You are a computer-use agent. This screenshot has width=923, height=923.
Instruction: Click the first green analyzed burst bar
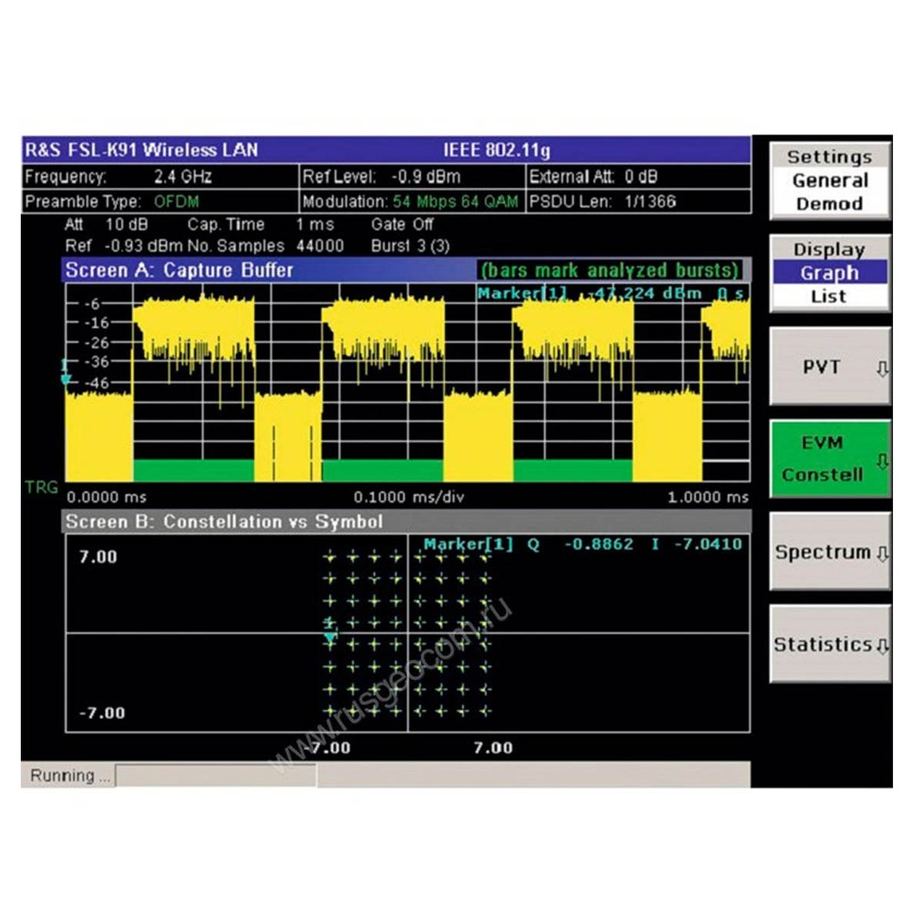[x=193, y=470]
